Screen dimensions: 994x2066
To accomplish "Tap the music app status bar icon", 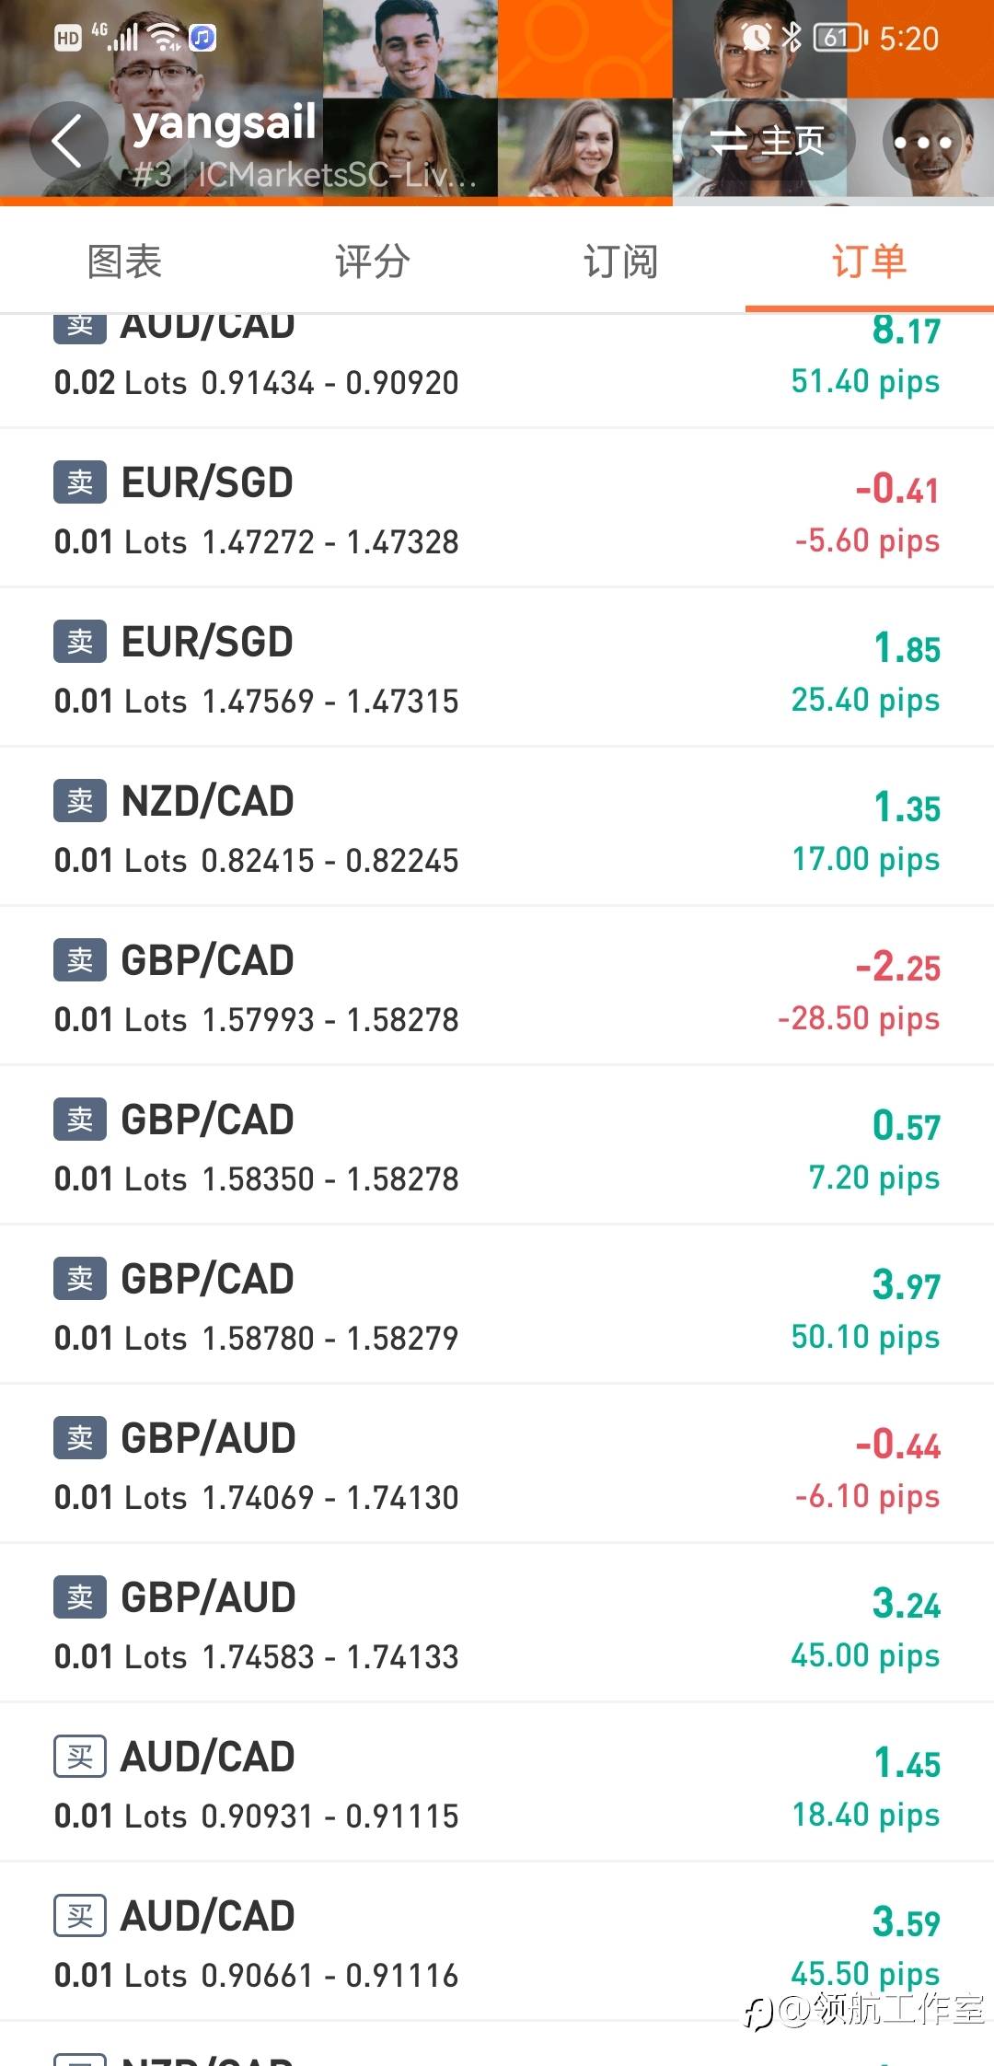I will [x=202, y=38].
